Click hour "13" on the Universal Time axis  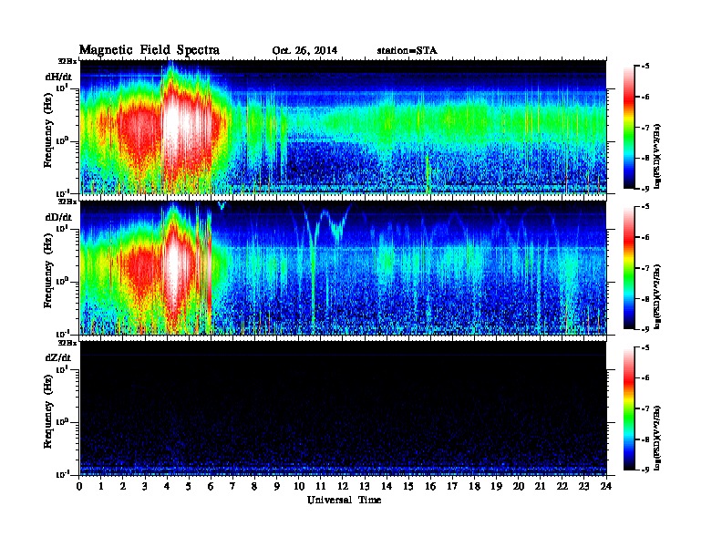365,486
